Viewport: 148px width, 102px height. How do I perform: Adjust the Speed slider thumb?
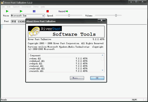click(69, 16)
